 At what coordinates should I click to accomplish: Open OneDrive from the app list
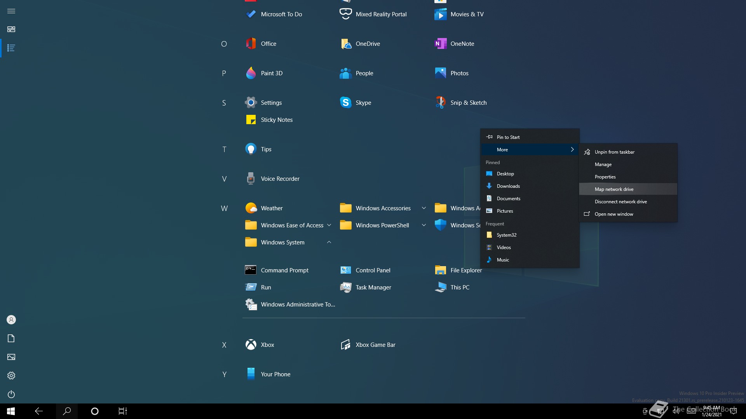click(x=360, y=44)
